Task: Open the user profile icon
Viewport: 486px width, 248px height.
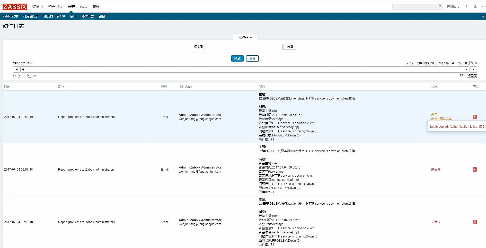Action: click(475, 7)
